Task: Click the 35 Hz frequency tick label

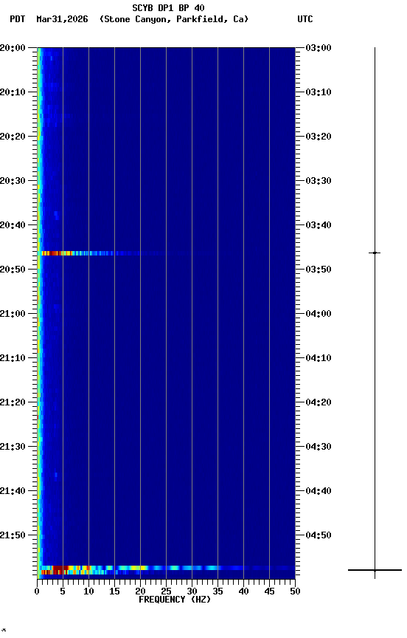Action: 218,591
